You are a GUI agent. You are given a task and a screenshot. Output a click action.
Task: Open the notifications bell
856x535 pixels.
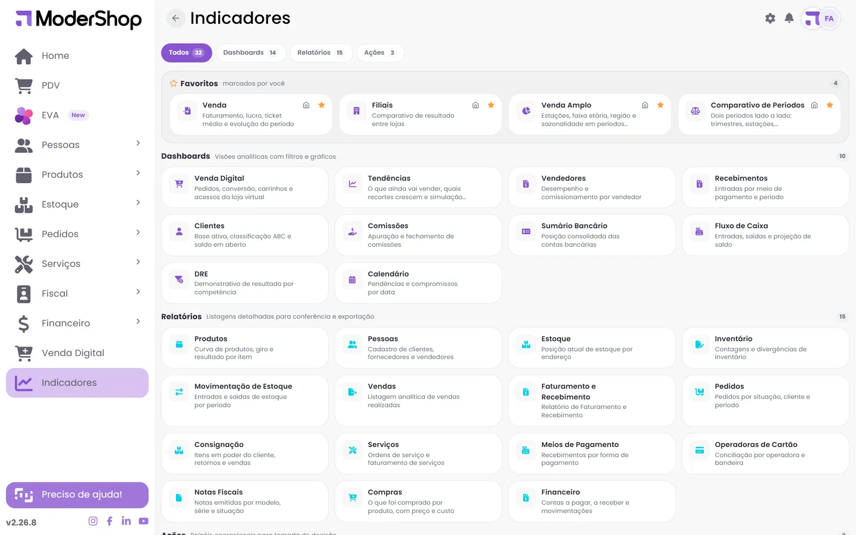pos(789,18)
